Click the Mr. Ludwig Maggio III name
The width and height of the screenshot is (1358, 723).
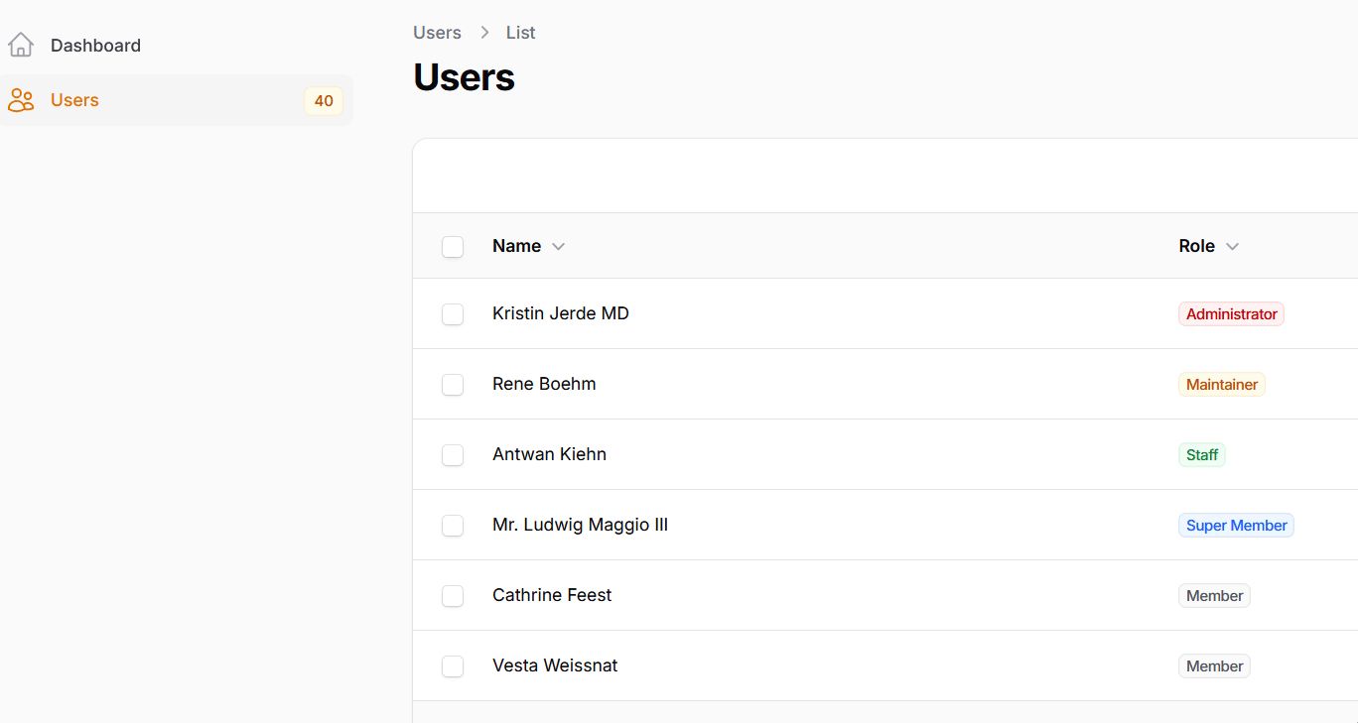tap(580, 525)
